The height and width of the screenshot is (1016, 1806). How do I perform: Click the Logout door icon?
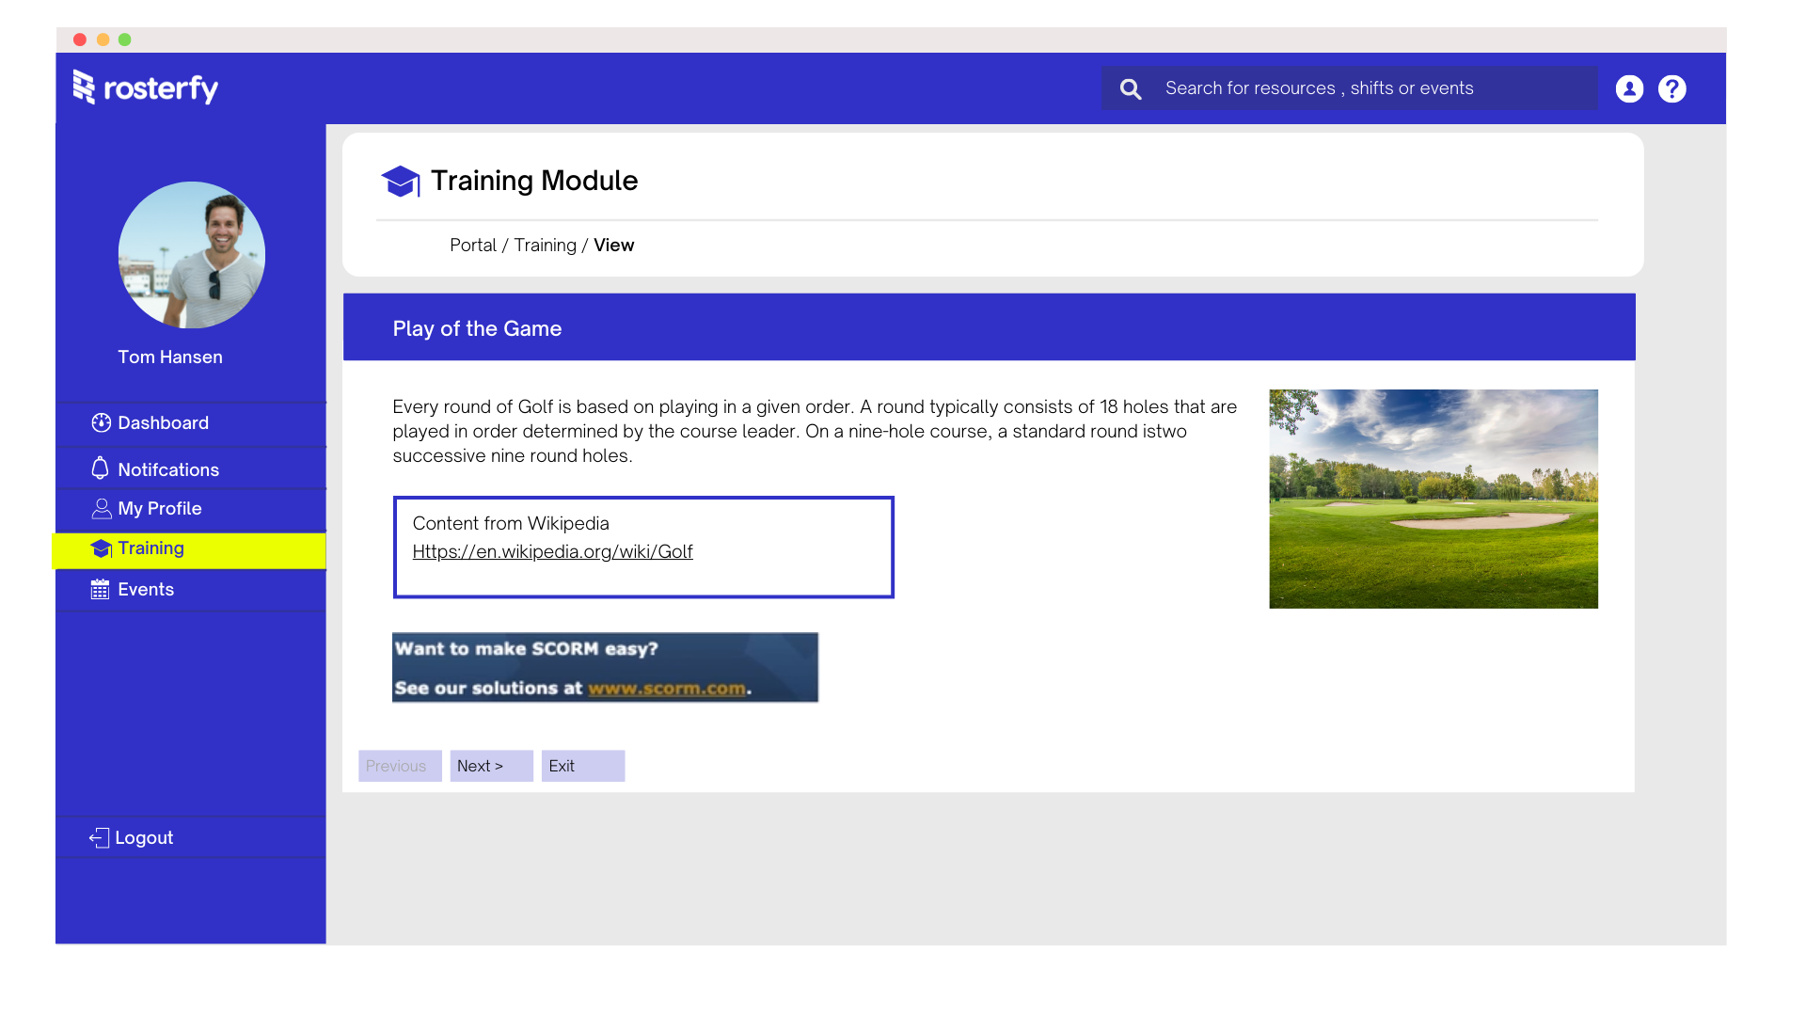(99, 837)
